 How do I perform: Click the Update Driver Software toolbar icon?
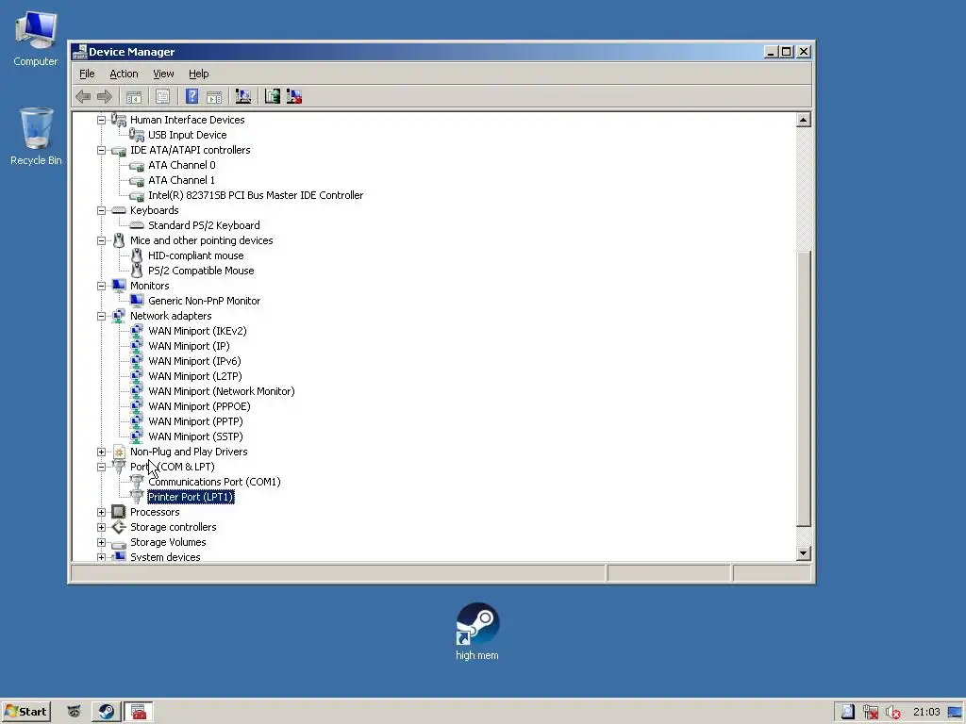273,97
